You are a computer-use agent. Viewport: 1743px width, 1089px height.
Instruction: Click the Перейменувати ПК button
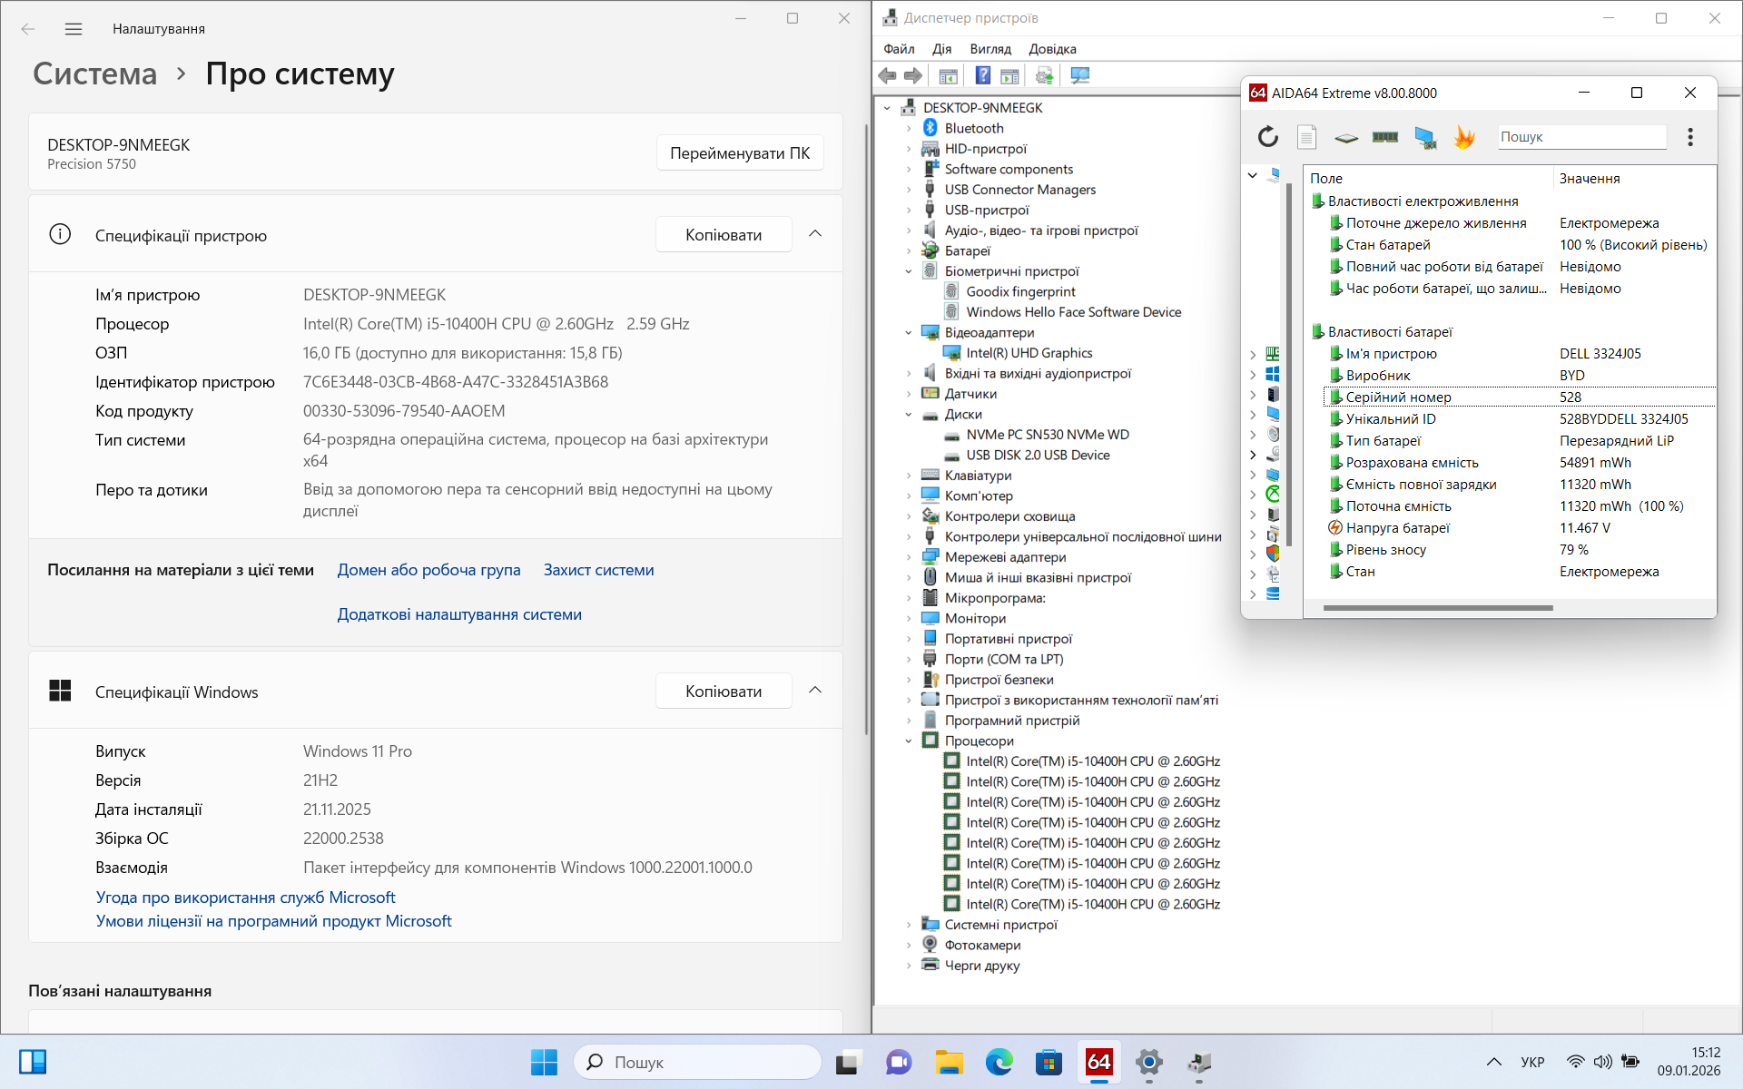[739, 153]
